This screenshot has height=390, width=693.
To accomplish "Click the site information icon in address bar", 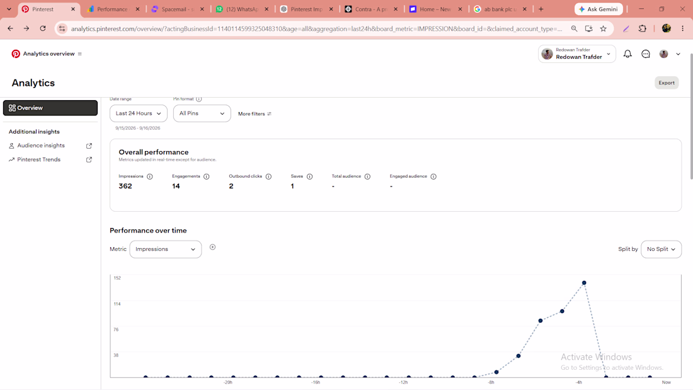I will 62,29.
